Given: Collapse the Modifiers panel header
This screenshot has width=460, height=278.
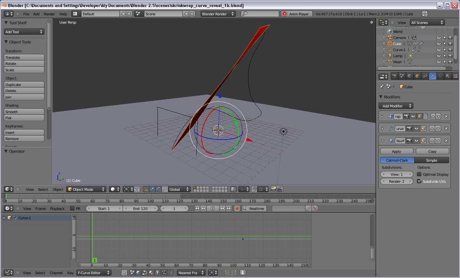Looking at the screenshot, I should [381, 97].
